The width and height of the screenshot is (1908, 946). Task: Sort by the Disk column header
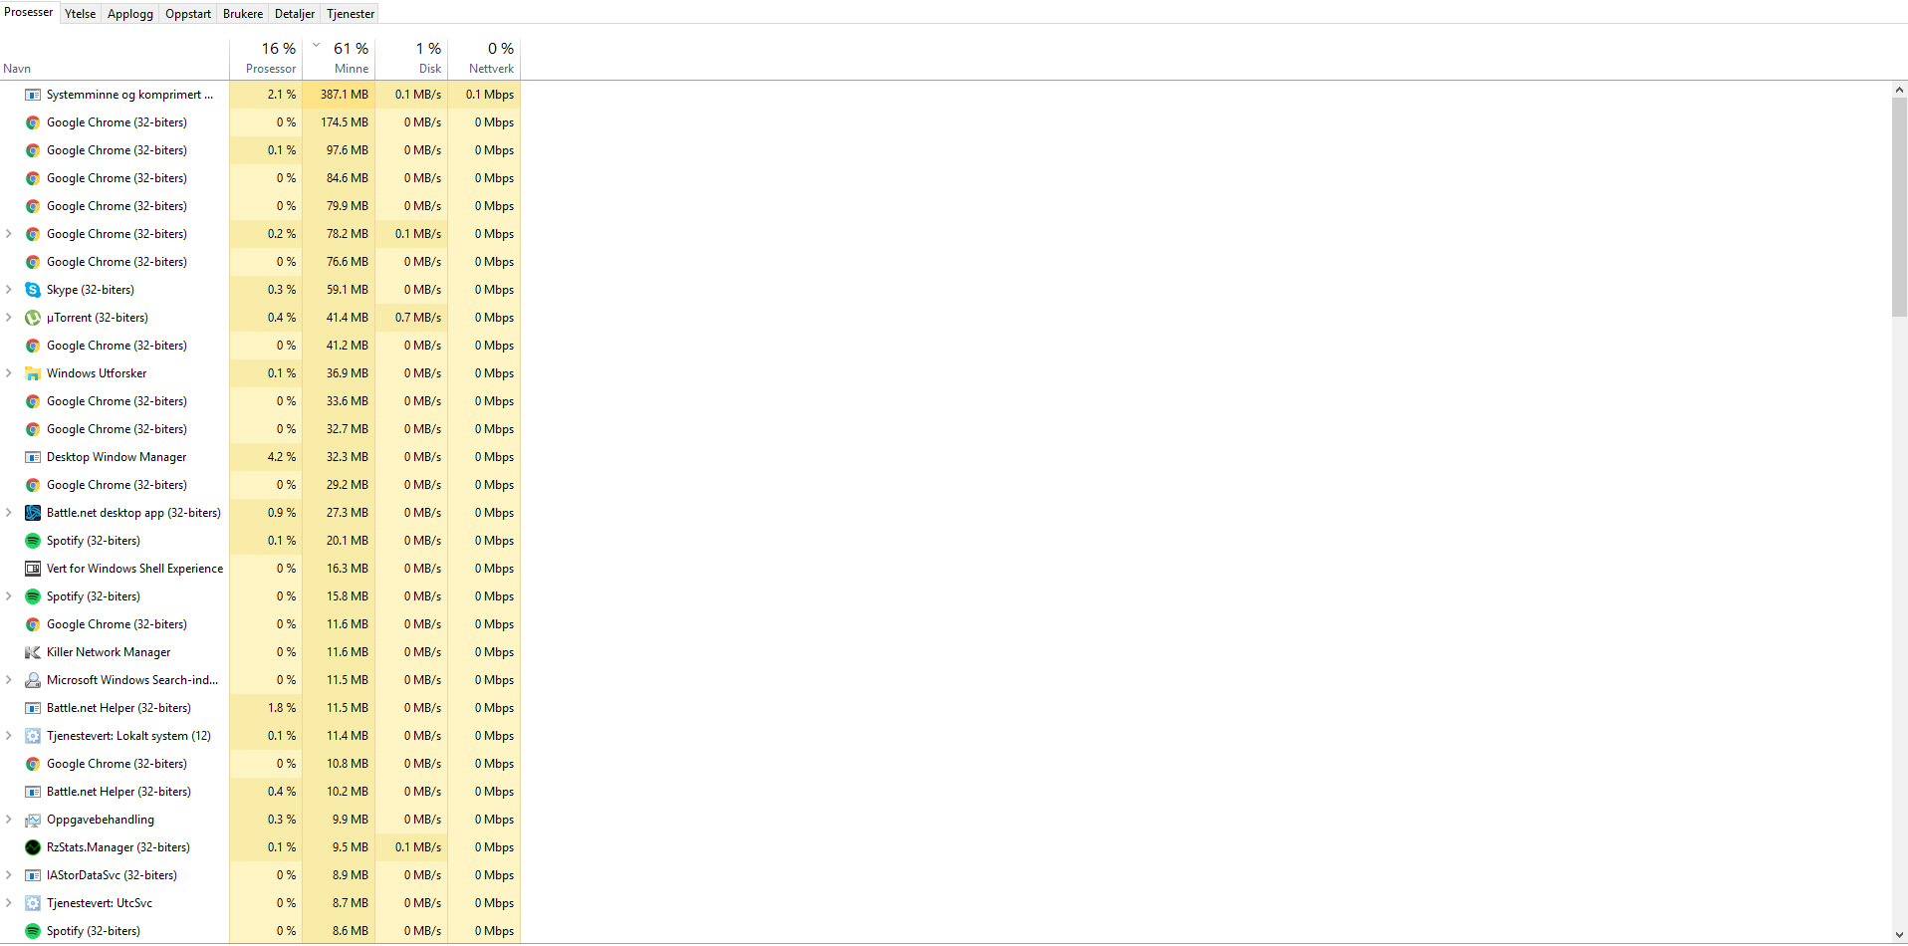pyautogui.click(x=411, y=59)
